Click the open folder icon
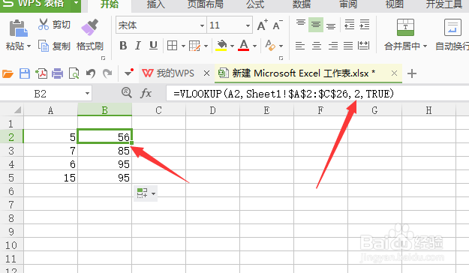The height and width of the screenshot is (273, 469). (x=8, y=73)
